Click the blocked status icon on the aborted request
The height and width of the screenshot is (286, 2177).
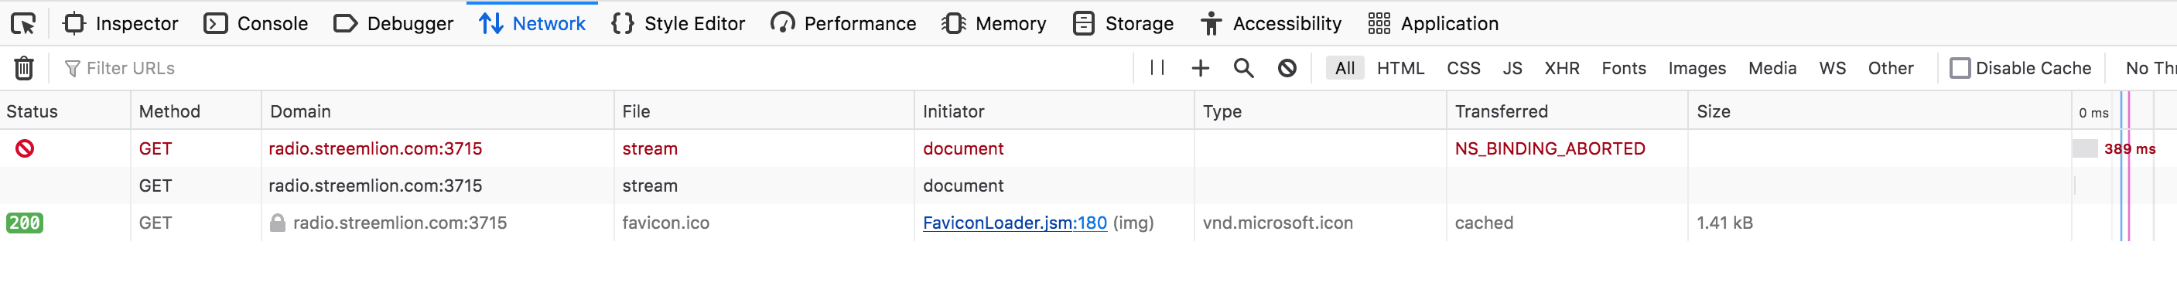coord(26,148)
